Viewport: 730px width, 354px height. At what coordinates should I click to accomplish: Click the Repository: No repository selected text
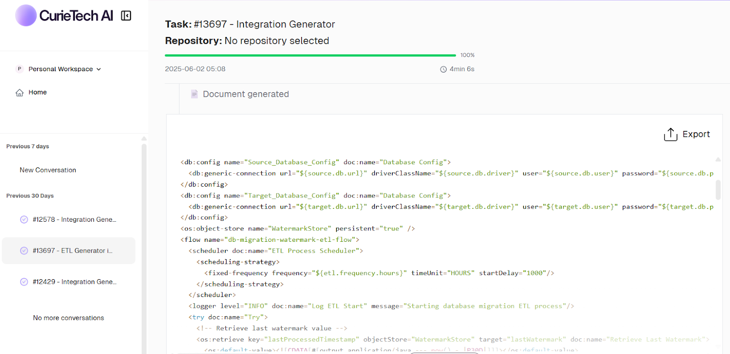click(247, 41)
